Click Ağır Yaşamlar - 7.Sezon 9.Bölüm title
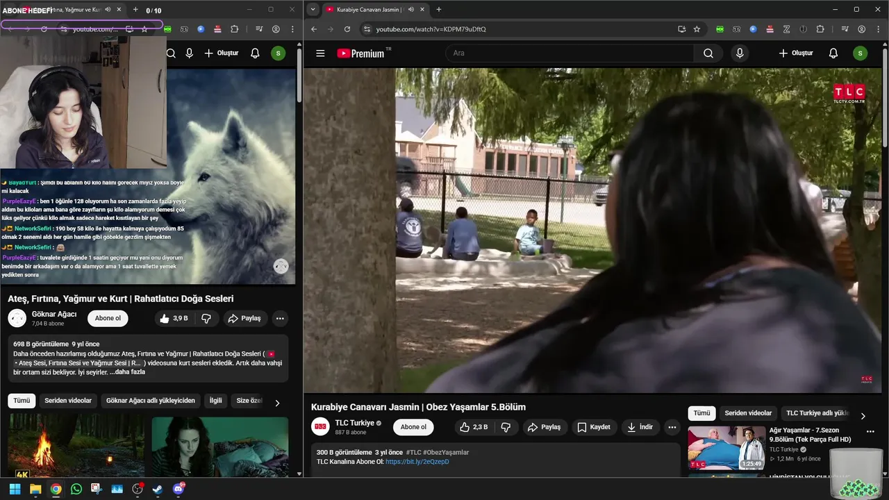Image resolution: width=889 pixels, height=500 pixels. tap(810, 435)
